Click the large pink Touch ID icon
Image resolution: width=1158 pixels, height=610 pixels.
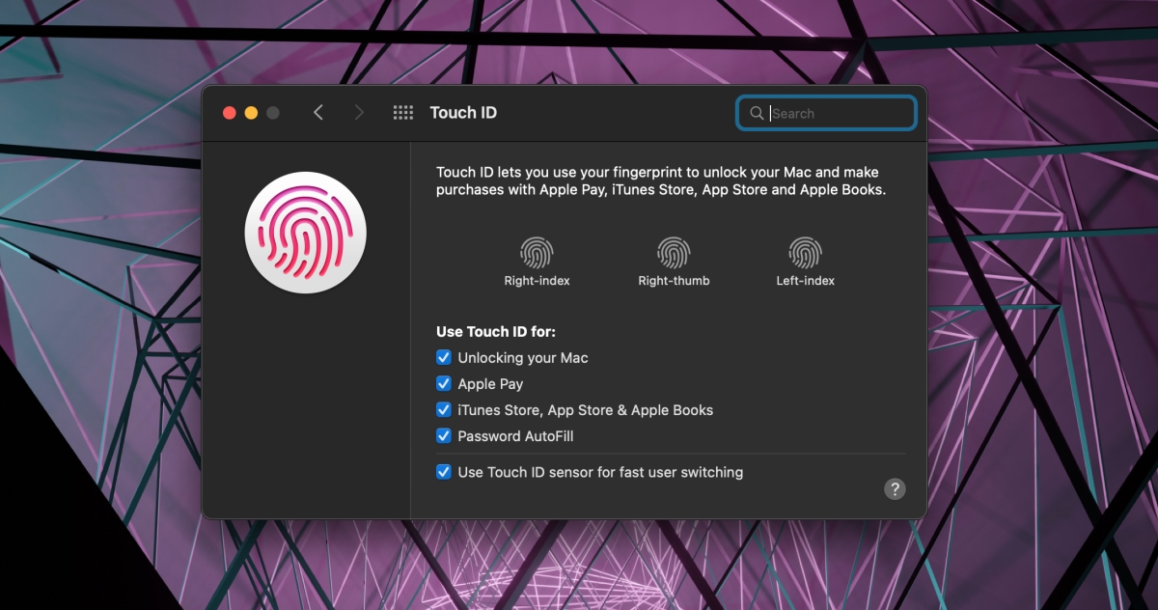click(x=306, y=233)
